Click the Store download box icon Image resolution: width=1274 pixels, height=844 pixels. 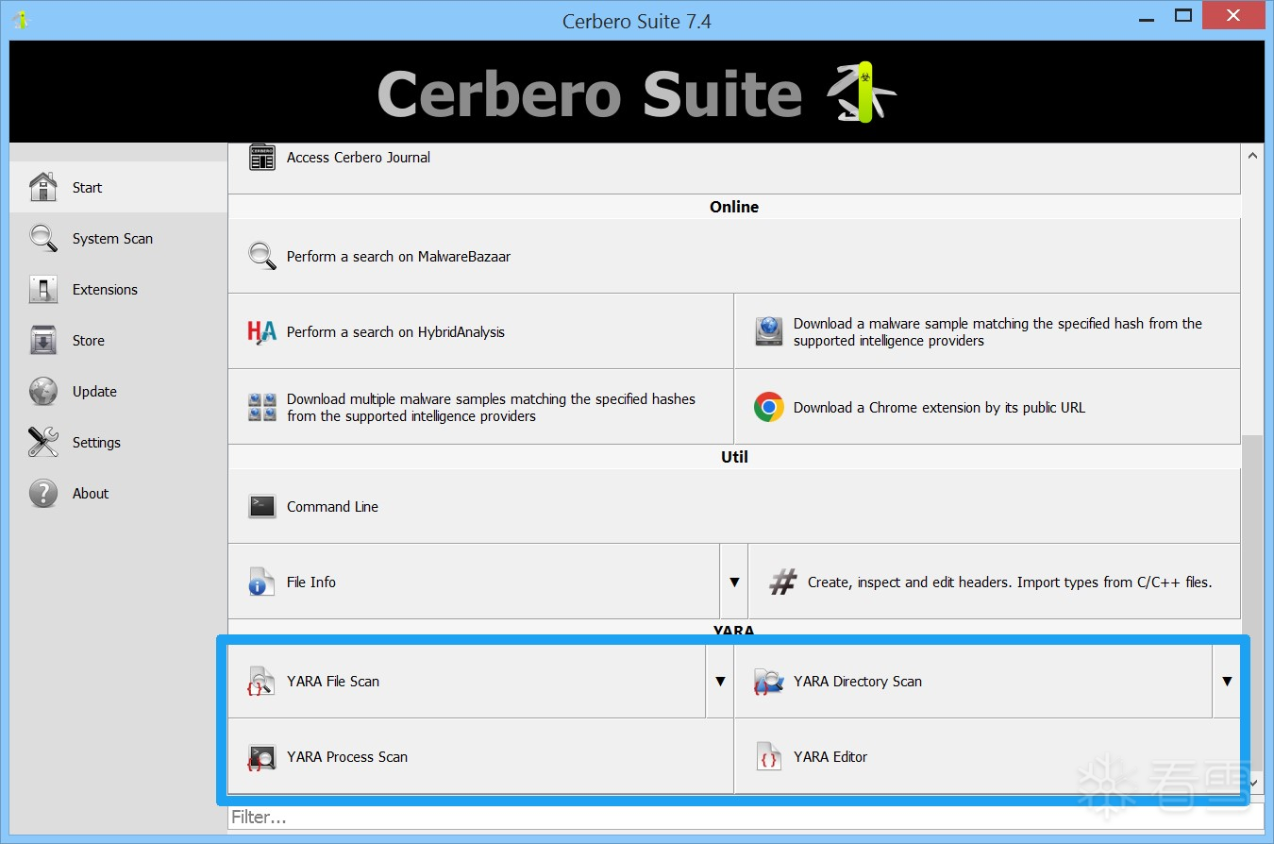[43, 340]
